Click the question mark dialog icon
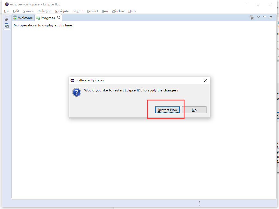Image resolution: width=279 pixels, height=209 pixels. (77, 92)
